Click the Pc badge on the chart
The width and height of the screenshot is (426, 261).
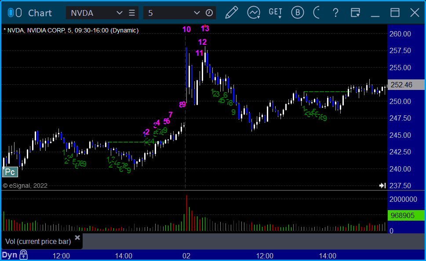pos(10,172)
